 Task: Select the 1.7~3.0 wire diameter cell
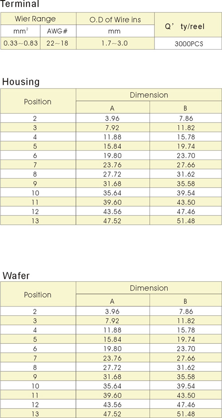pos(115,44)
